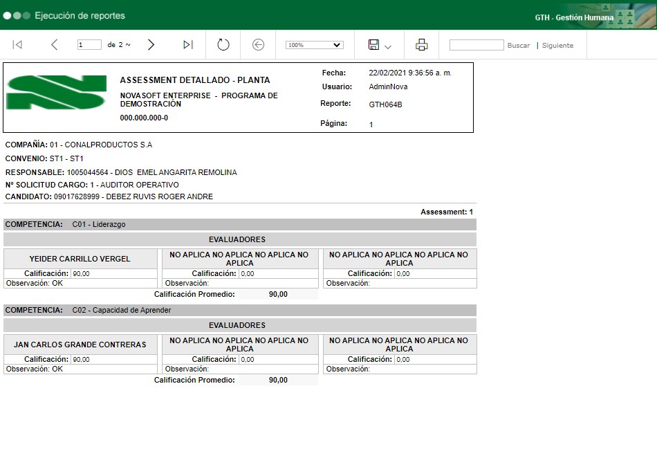Select the YEIDER CARRILLO VERGEL evaluator cell
657x449 pixels.
(x=80, y=259)
